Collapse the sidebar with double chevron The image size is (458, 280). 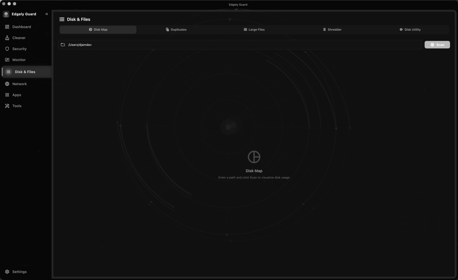pos(46,14)
